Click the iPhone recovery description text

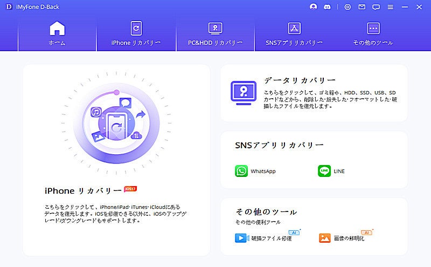(115, 214)
